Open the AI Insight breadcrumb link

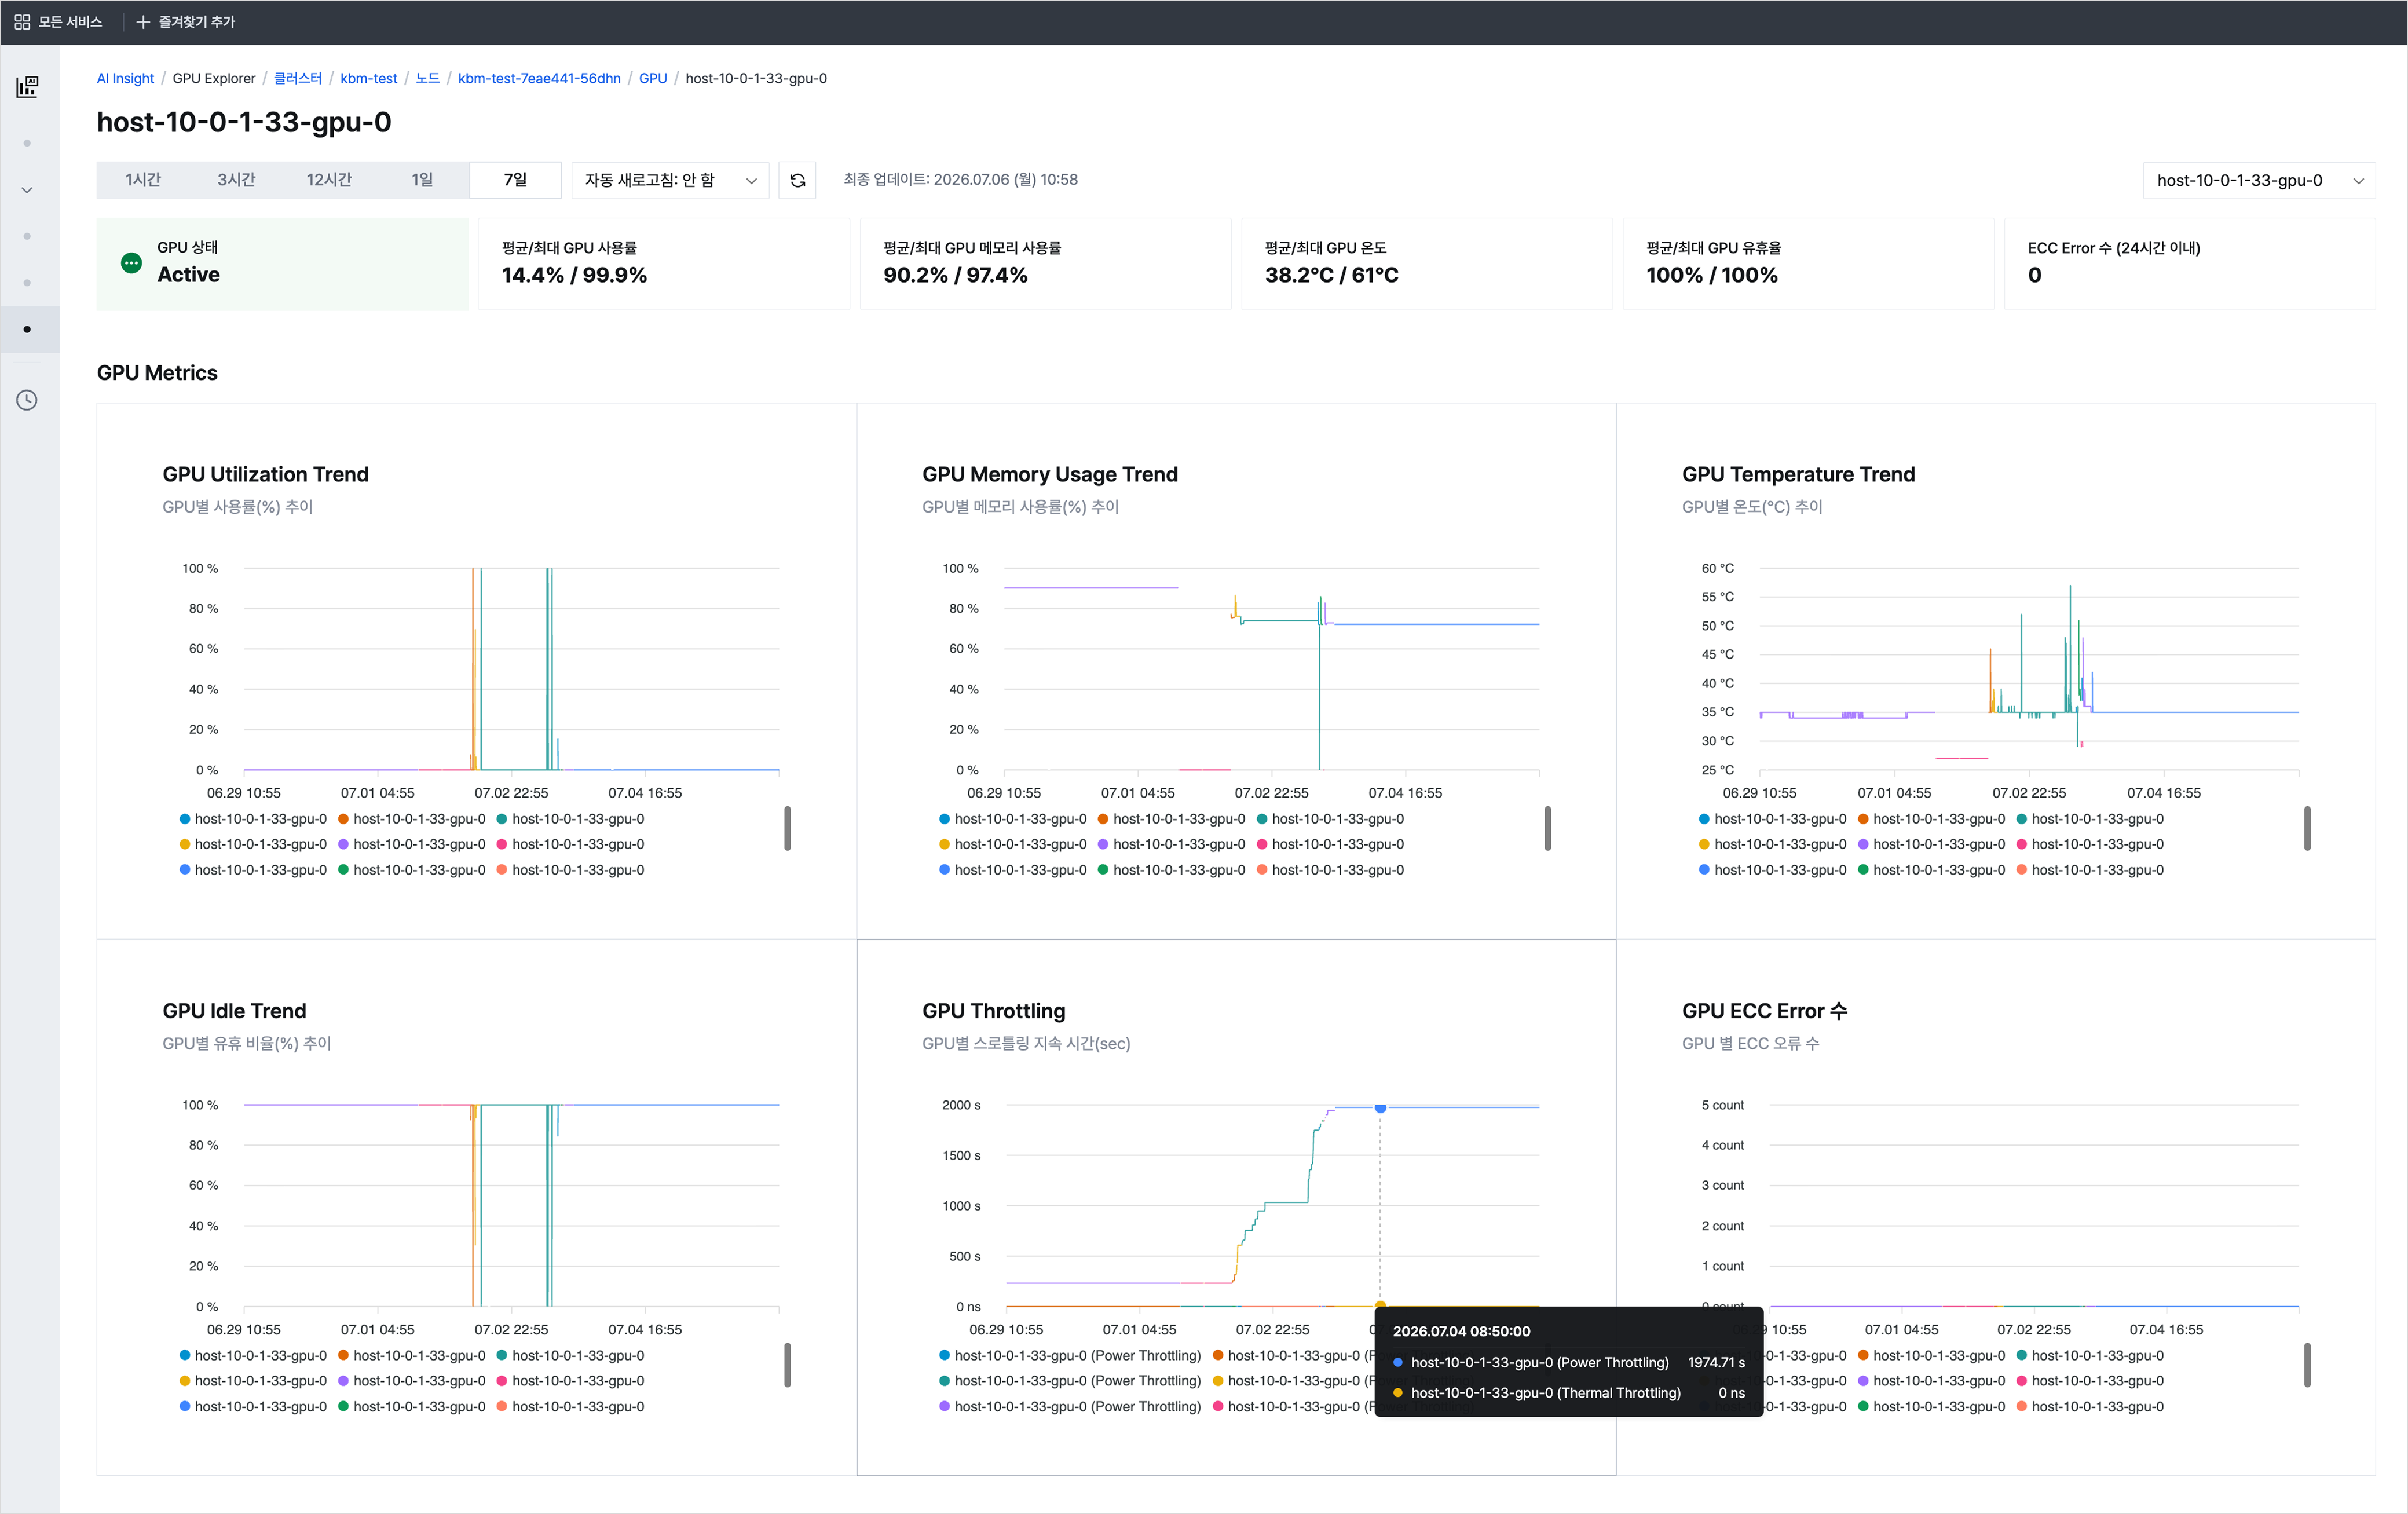(125, 78)
